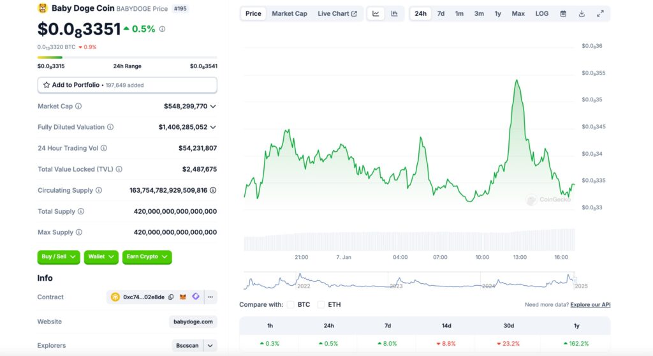Expand Fully Diluted Valuation chevron
The width and height of the screenshot is (653, 356).
click(x=213, y=127)
